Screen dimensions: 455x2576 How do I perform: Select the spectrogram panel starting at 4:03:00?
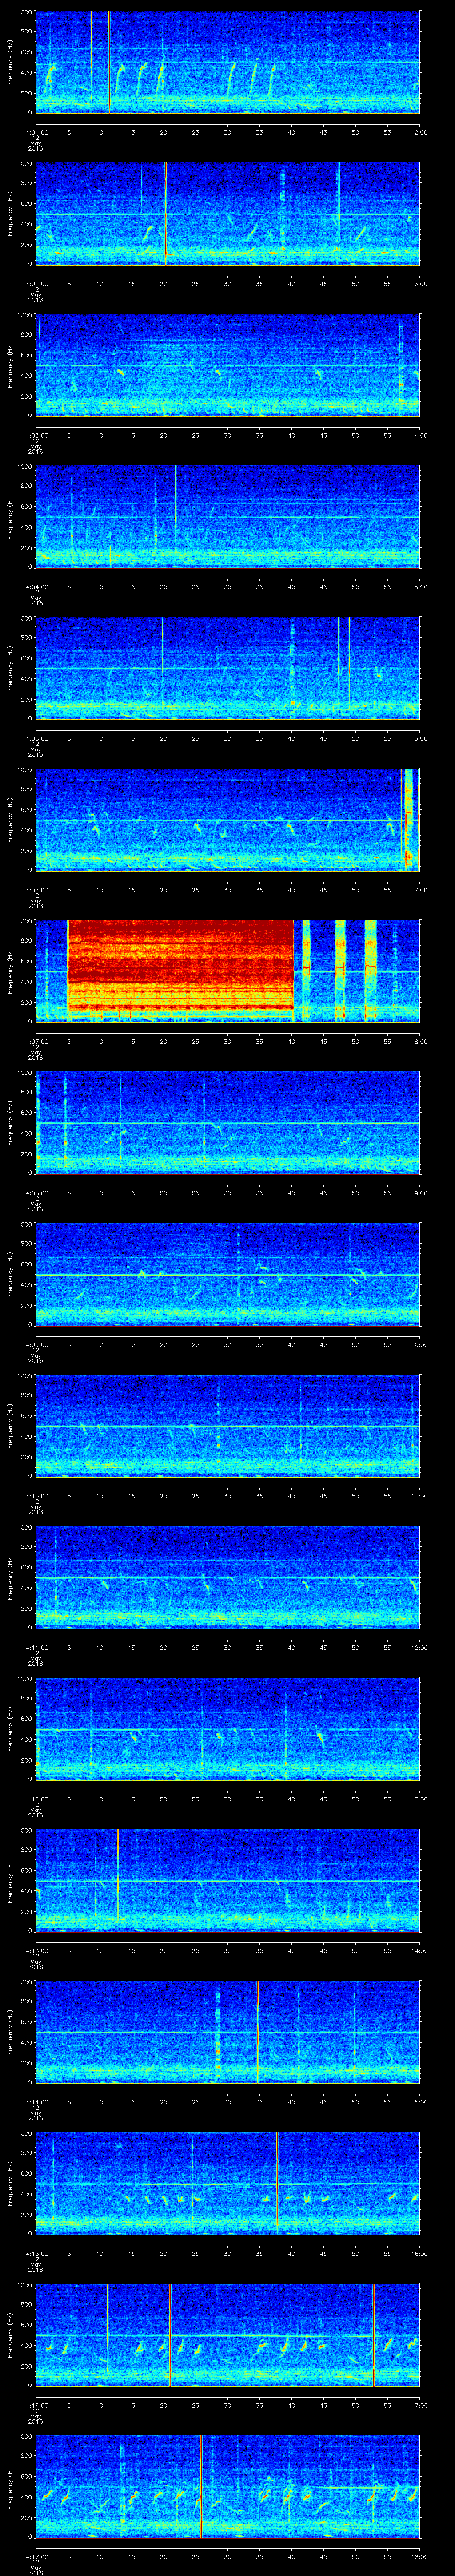(228, 365)
